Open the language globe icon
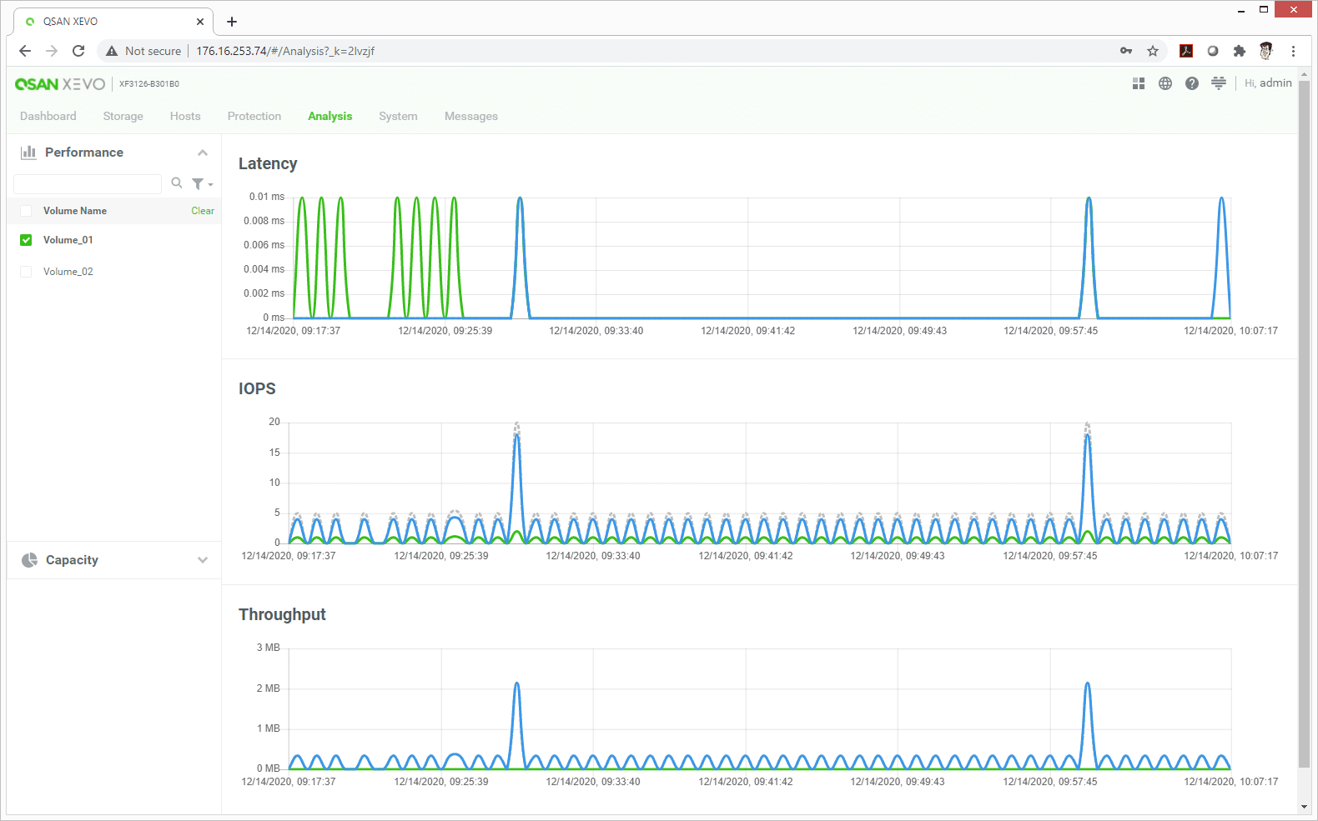The image size is (1318, 821). pyautogui.click(x=1165, y=83)
